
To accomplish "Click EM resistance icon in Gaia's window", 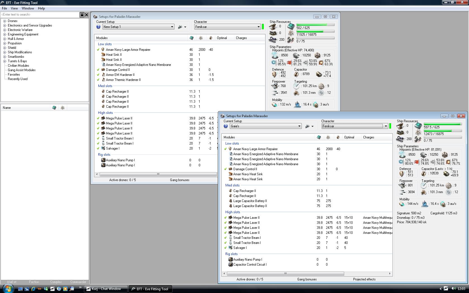I will (401, 162).
